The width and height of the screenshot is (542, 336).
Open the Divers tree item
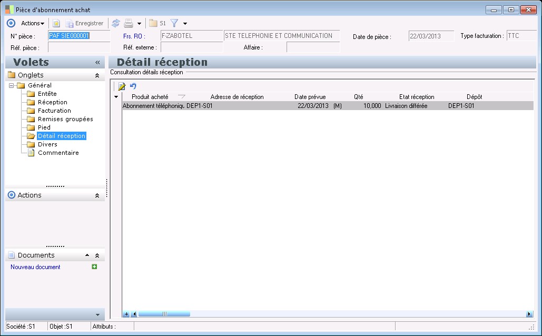[x=47, y=144]
